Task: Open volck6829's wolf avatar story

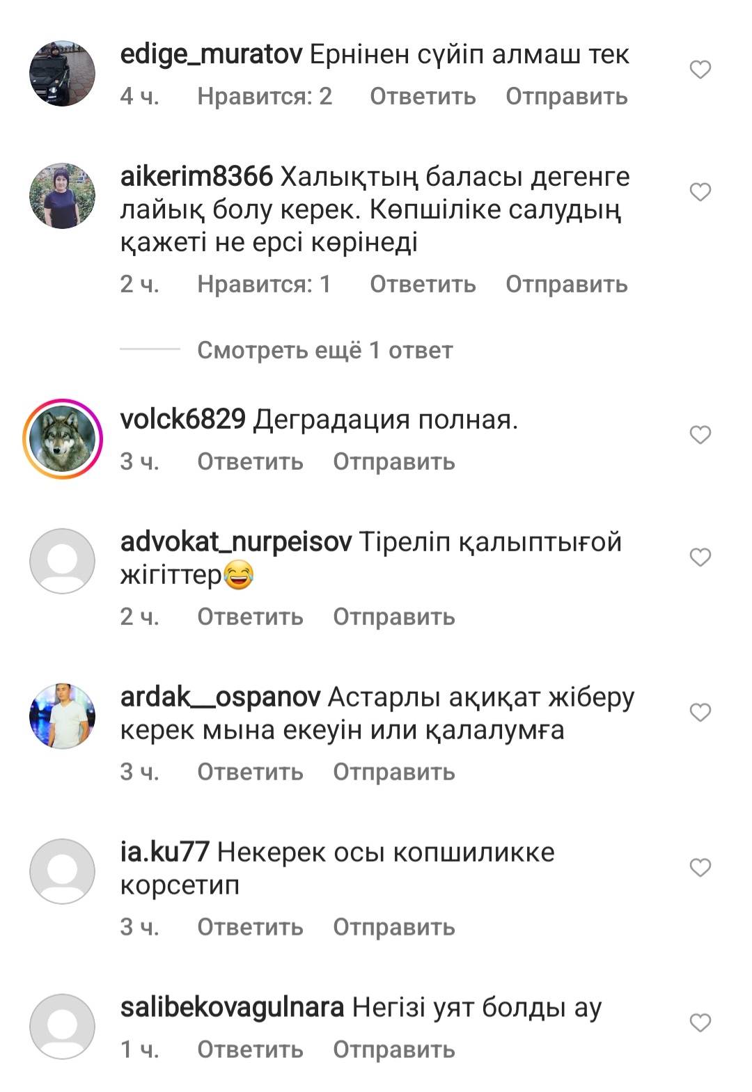Action: tap(63, 438)
